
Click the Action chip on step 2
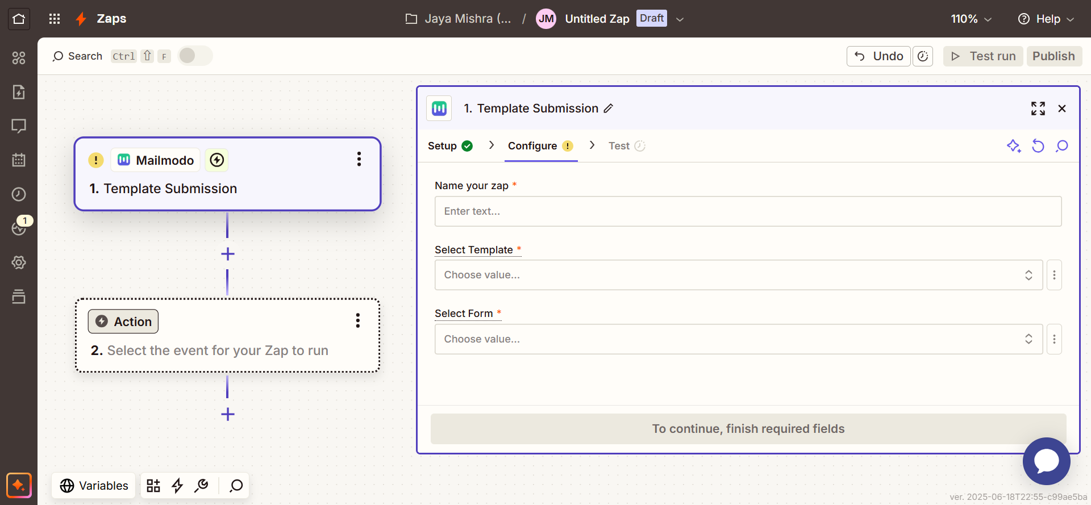(123, 322)
